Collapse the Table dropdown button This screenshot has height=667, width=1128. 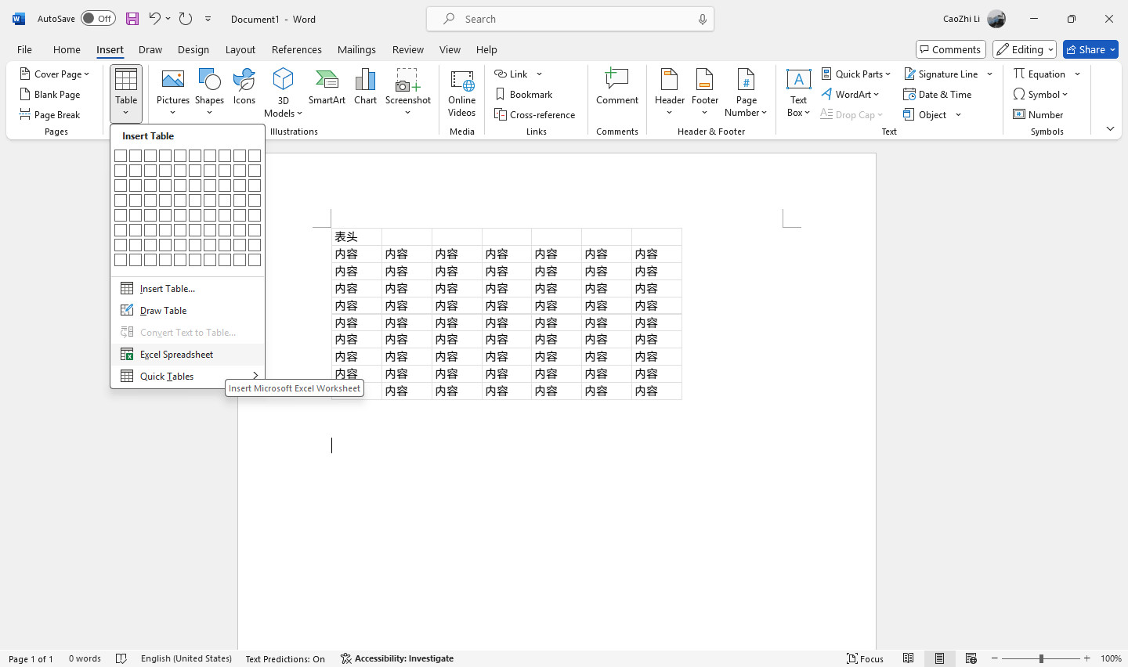point(126,94)
